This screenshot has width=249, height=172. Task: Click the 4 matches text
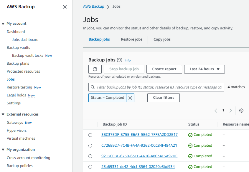coord(236,87)
